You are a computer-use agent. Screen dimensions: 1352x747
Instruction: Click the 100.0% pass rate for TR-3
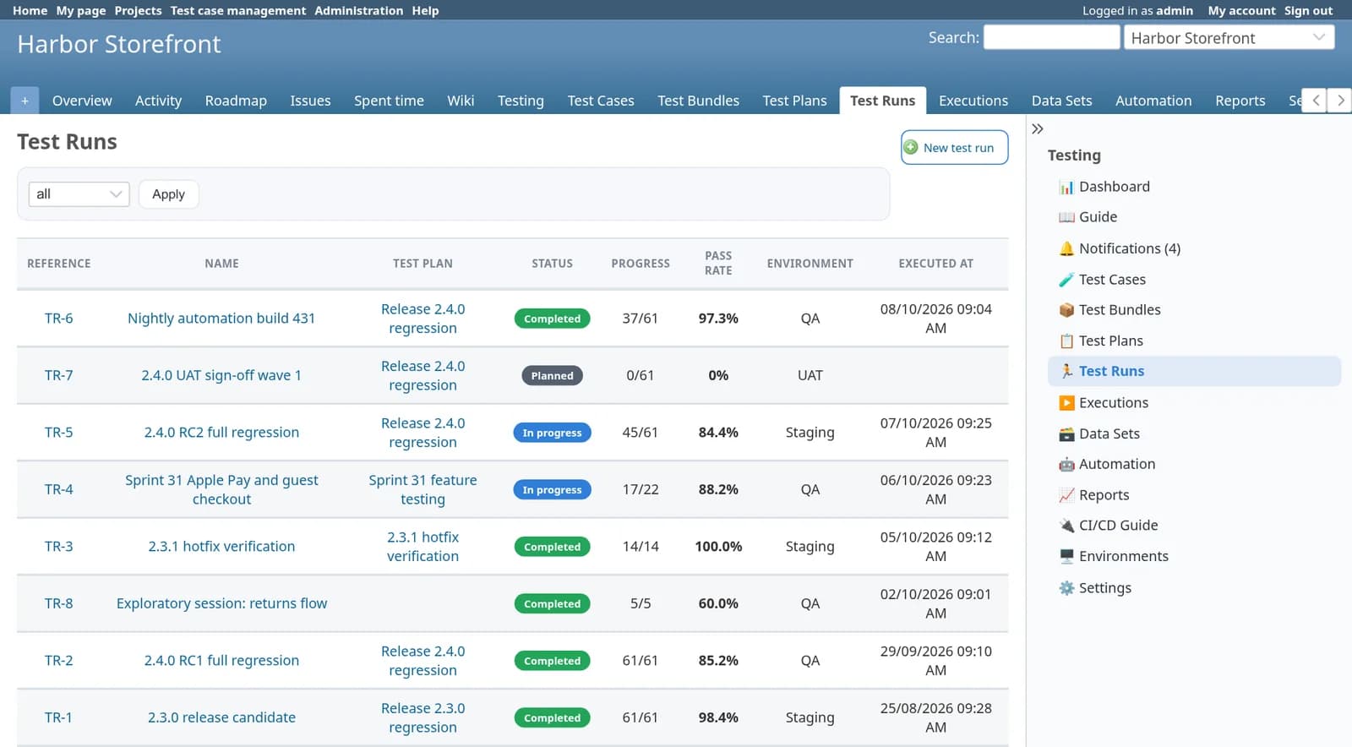pyautogui.click(x=718, y=547)
